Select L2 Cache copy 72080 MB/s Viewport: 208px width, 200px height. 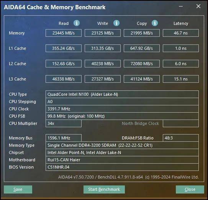(142, 64)
